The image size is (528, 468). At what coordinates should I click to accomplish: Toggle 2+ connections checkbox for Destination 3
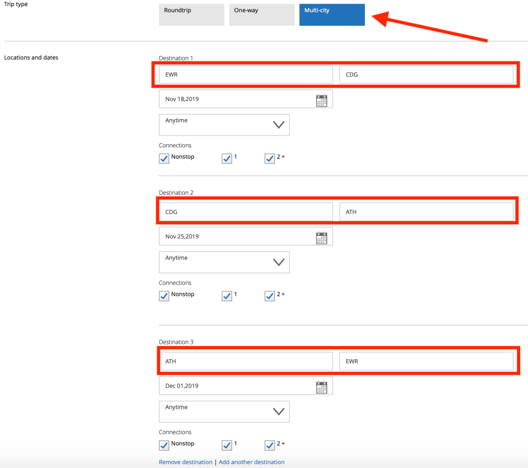click(x=269, y=445)
